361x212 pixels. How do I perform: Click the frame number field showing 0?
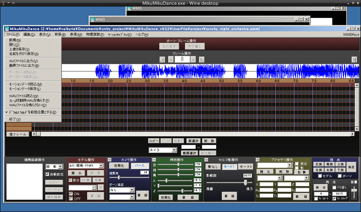[x=182, y=59]
